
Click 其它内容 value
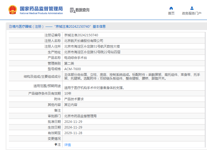pyautogui.click(x=71, y=105)
